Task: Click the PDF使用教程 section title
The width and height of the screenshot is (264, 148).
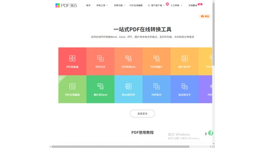Action: [x=143, y=132]
